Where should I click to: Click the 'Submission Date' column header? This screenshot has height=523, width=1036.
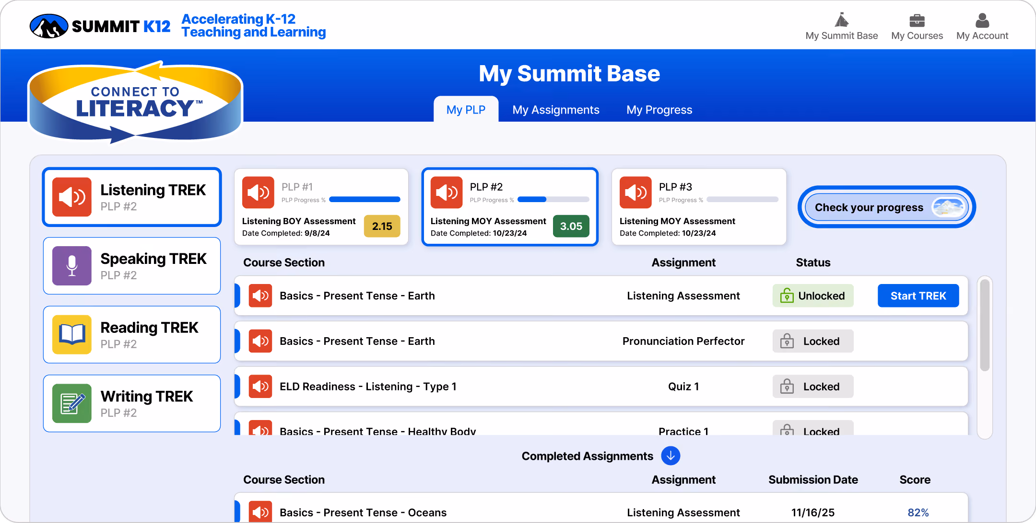(813, 479)
